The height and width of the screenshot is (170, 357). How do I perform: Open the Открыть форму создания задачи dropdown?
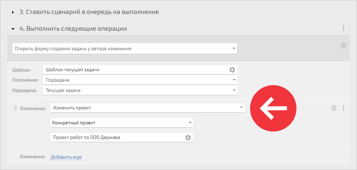(x=125, y=48)
